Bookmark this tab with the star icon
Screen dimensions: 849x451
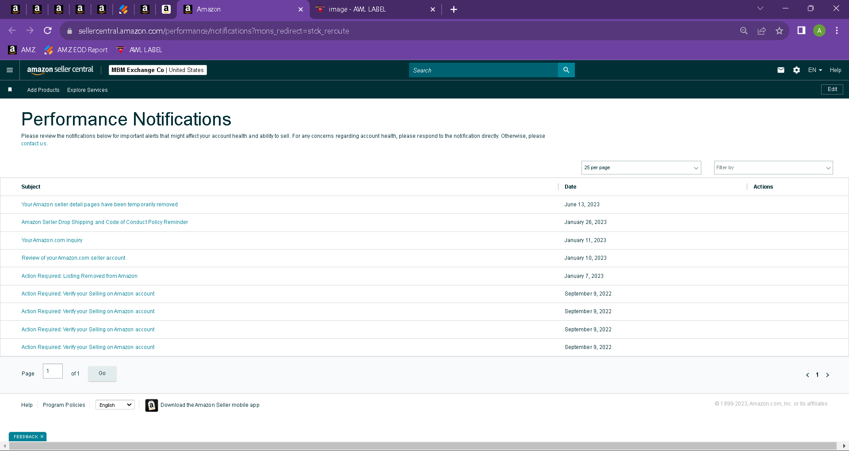coord(779,30)
